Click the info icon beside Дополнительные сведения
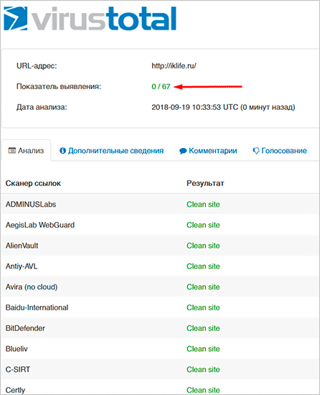320x395 pixels. click(62, 151)
